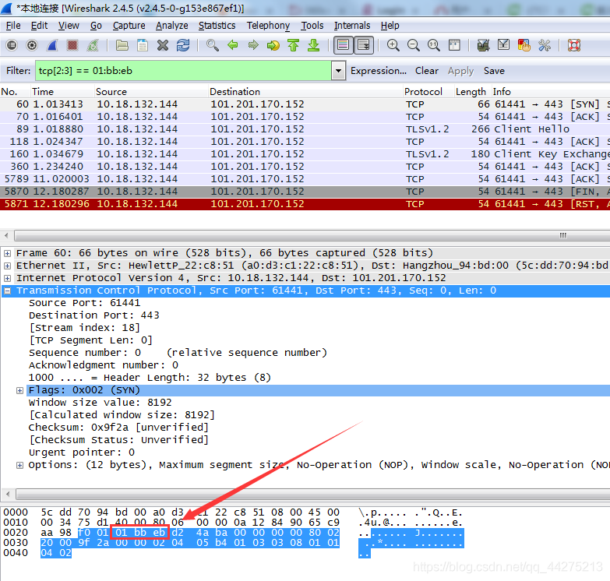Save the current display filter
Image resolution: width=610 pixels, height=581 pixels.
click(494, 71)
